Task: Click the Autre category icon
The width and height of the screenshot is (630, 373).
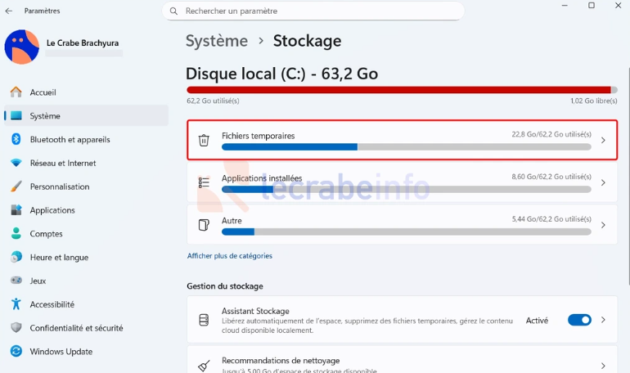Action: point(204,225)
